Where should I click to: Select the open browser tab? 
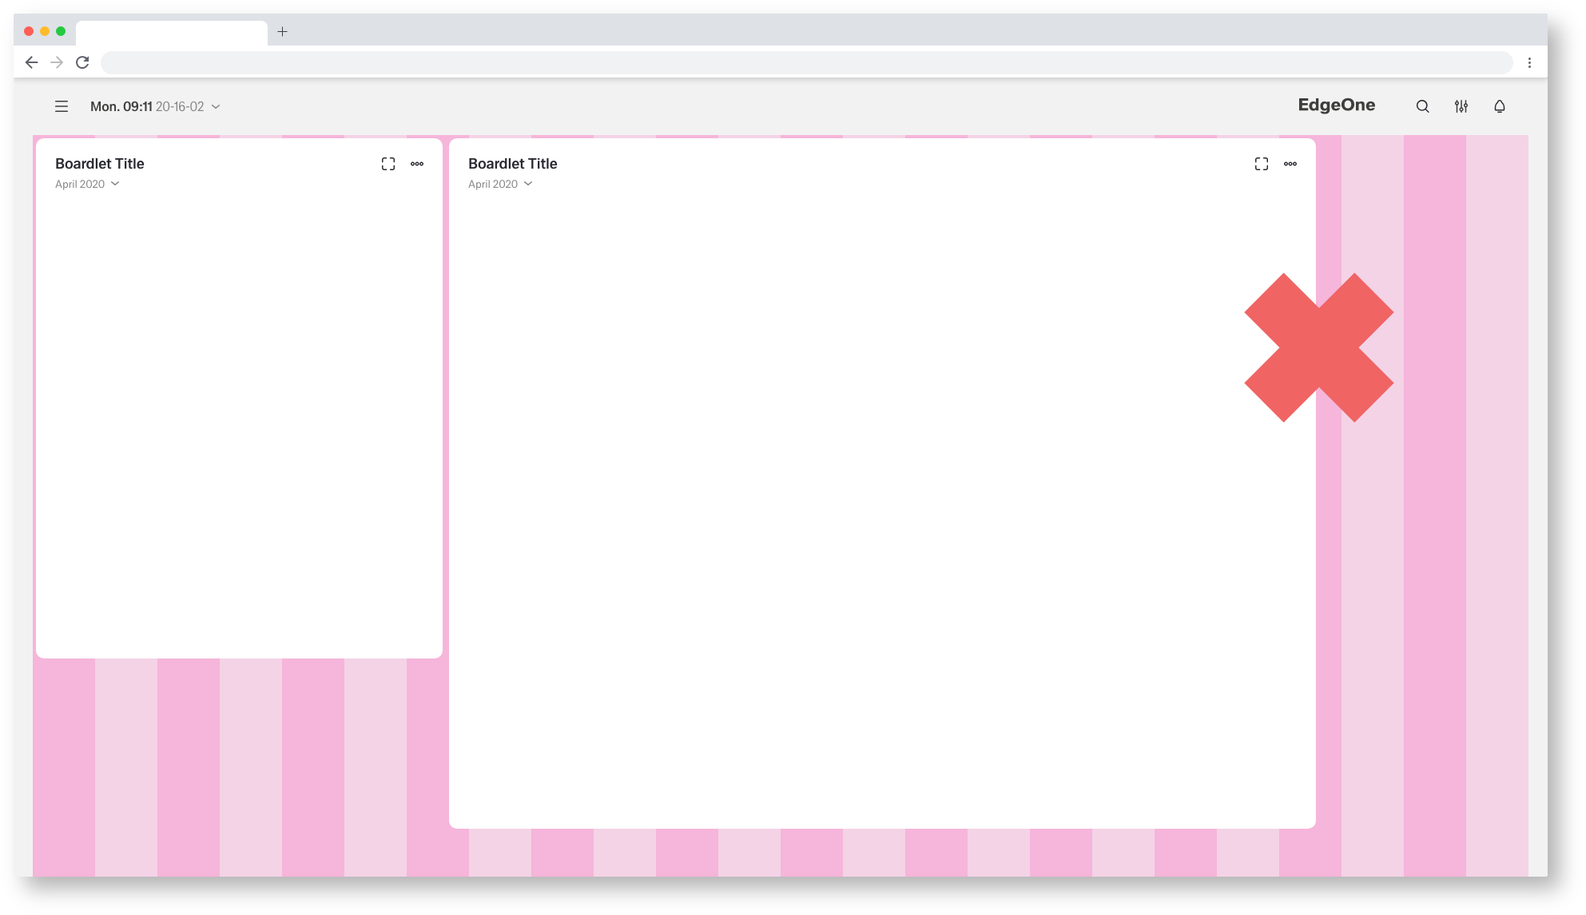pyautogui.click(x=171, y=33)
